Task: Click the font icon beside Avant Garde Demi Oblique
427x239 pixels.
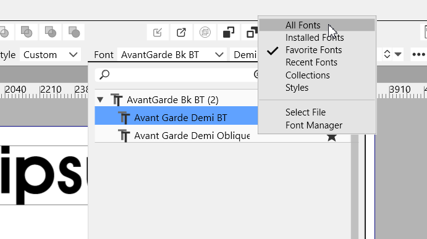Action: 124,136
